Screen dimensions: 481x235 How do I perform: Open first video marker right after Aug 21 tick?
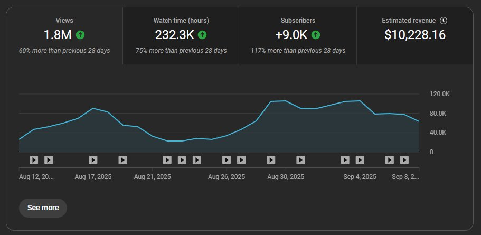(167, 160)
